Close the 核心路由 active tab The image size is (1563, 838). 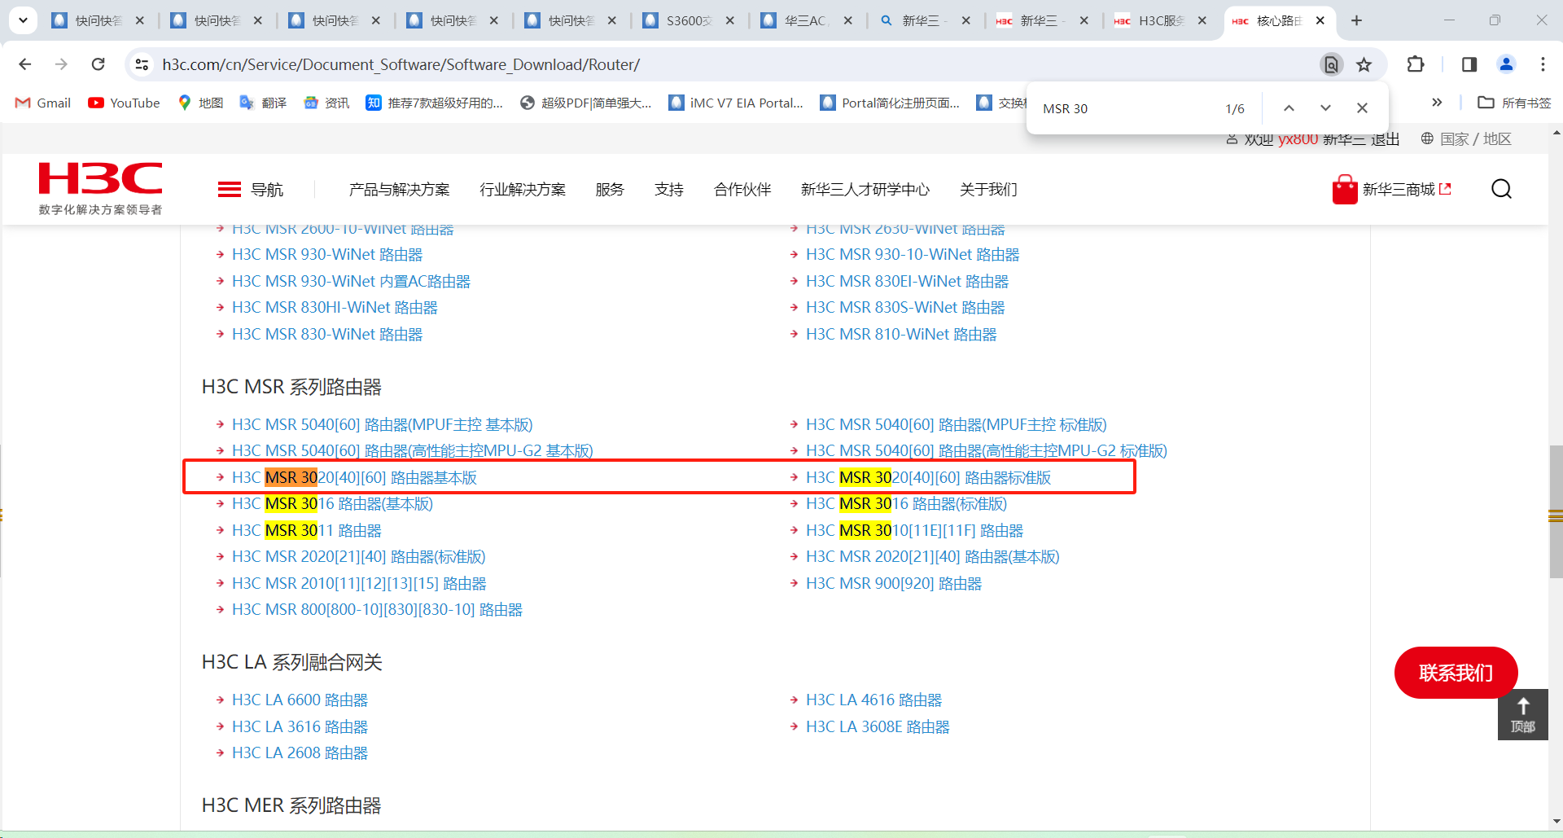pos(1320,20)
